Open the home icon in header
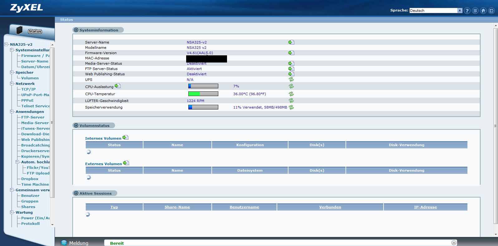Image resolution: width=498 pixels, height=246 pixels. (483, 11)
